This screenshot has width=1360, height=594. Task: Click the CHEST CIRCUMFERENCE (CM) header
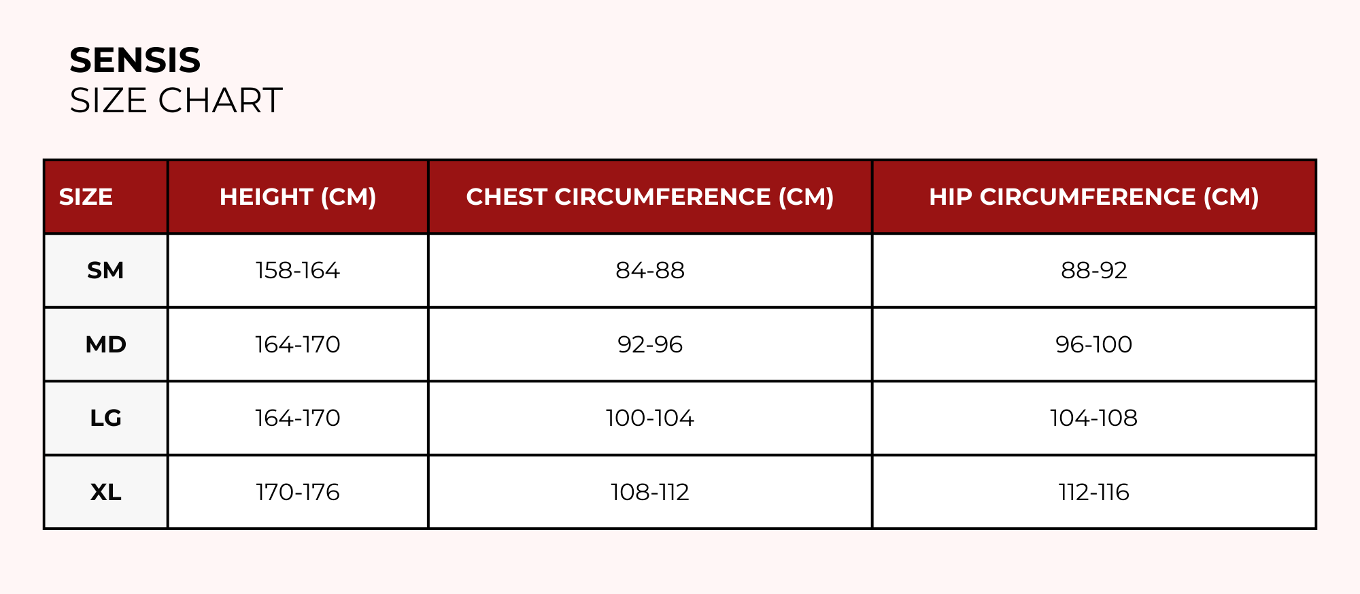(649, 197)
